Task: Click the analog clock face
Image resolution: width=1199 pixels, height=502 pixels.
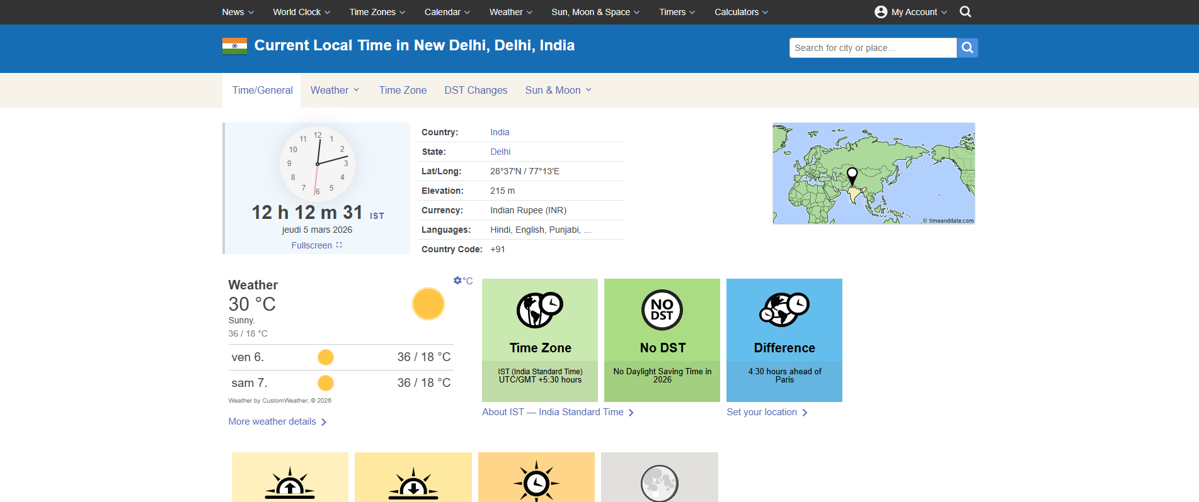Action: [318, 164]
